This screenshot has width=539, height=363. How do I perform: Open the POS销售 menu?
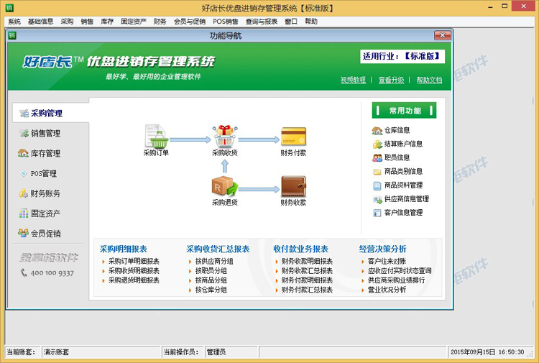pos(226,22)
